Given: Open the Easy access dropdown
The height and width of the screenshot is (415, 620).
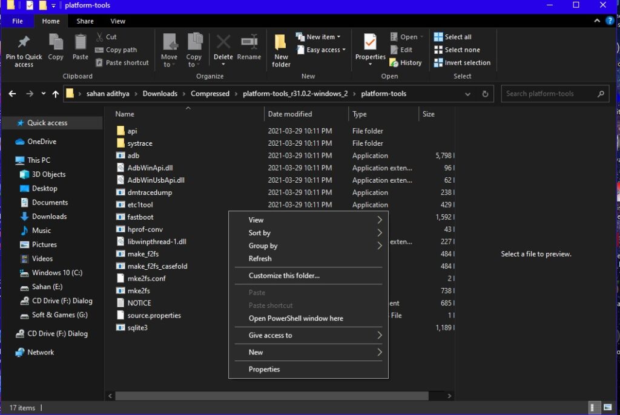Looking at the screenshot, I should click(322, 50).
